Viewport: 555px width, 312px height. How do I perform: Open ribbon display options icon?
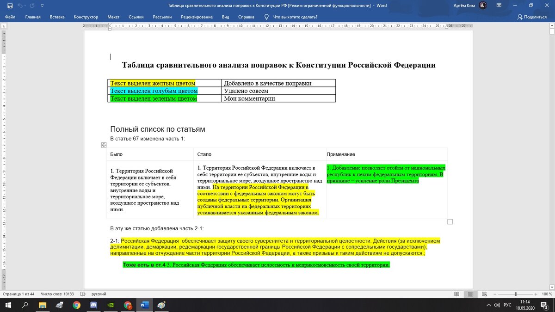coord(499,5)
